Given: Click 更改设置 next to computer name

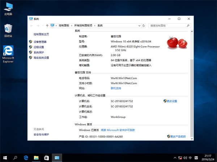Looking at the screenshot, I should pyautogui.click(x=172, y=101).
